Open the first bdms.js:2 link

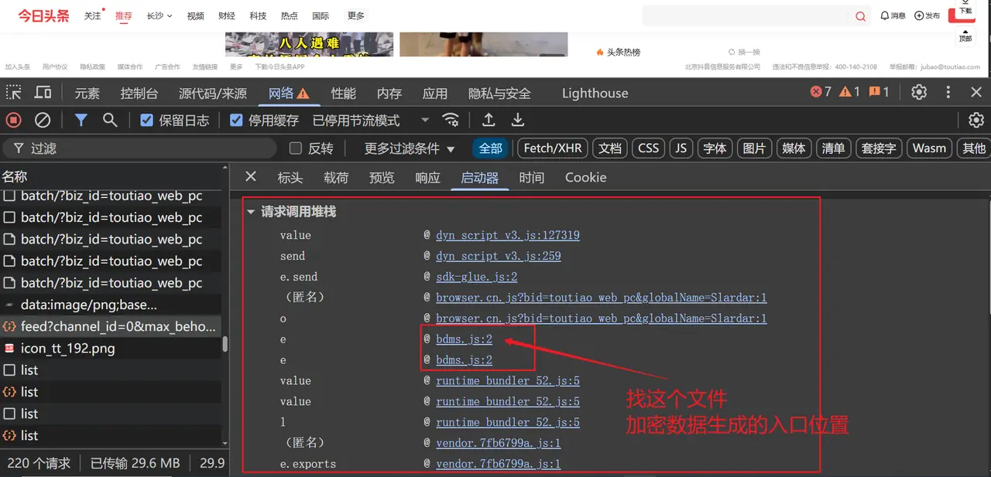[464, 339]
